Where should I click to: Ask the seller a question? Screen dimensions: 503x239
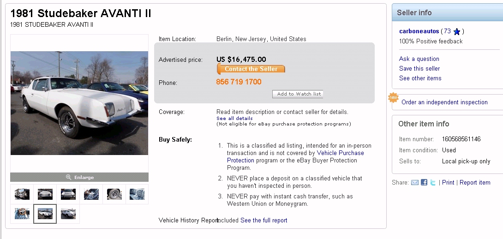(419, 59)
